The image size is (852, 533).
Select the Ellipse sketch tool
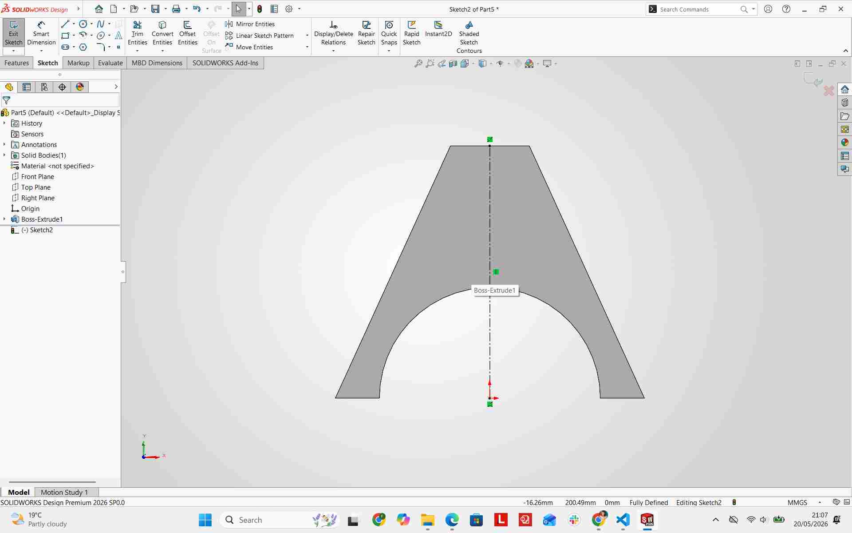(x=101, y=36)
